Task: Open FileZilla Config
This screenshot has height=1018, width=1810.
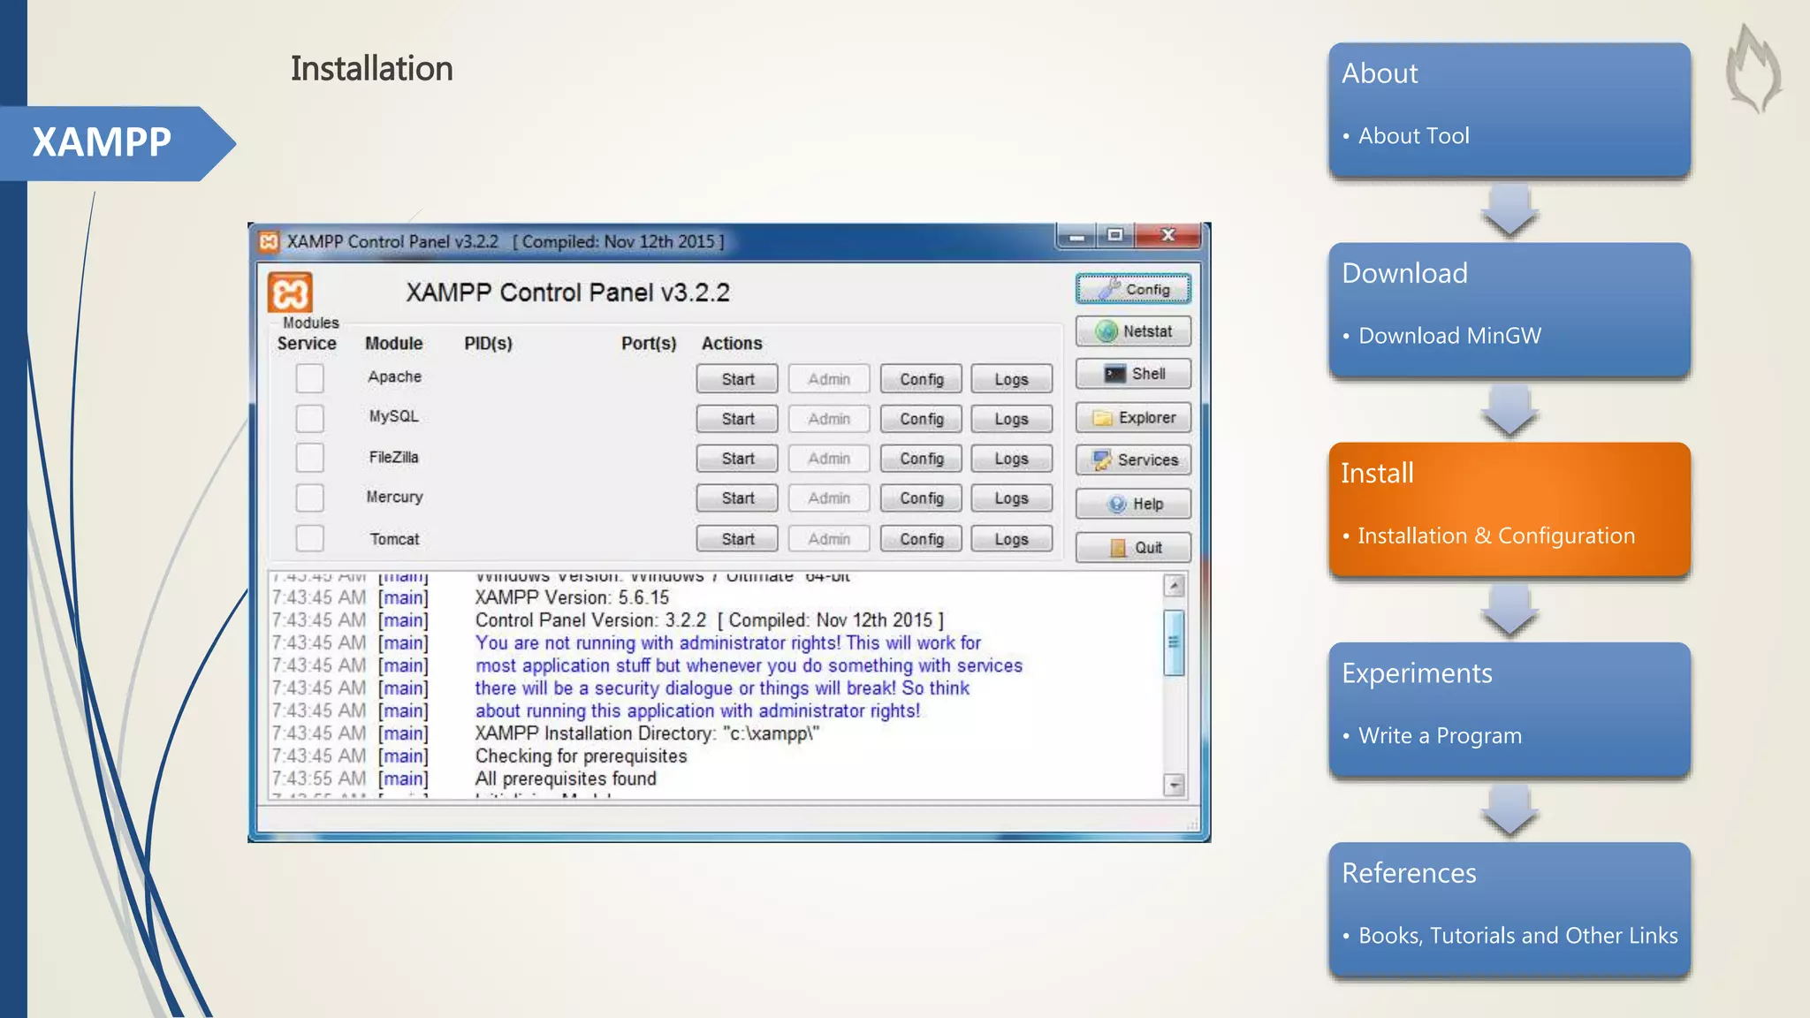Action: click(x=921, y=459)
